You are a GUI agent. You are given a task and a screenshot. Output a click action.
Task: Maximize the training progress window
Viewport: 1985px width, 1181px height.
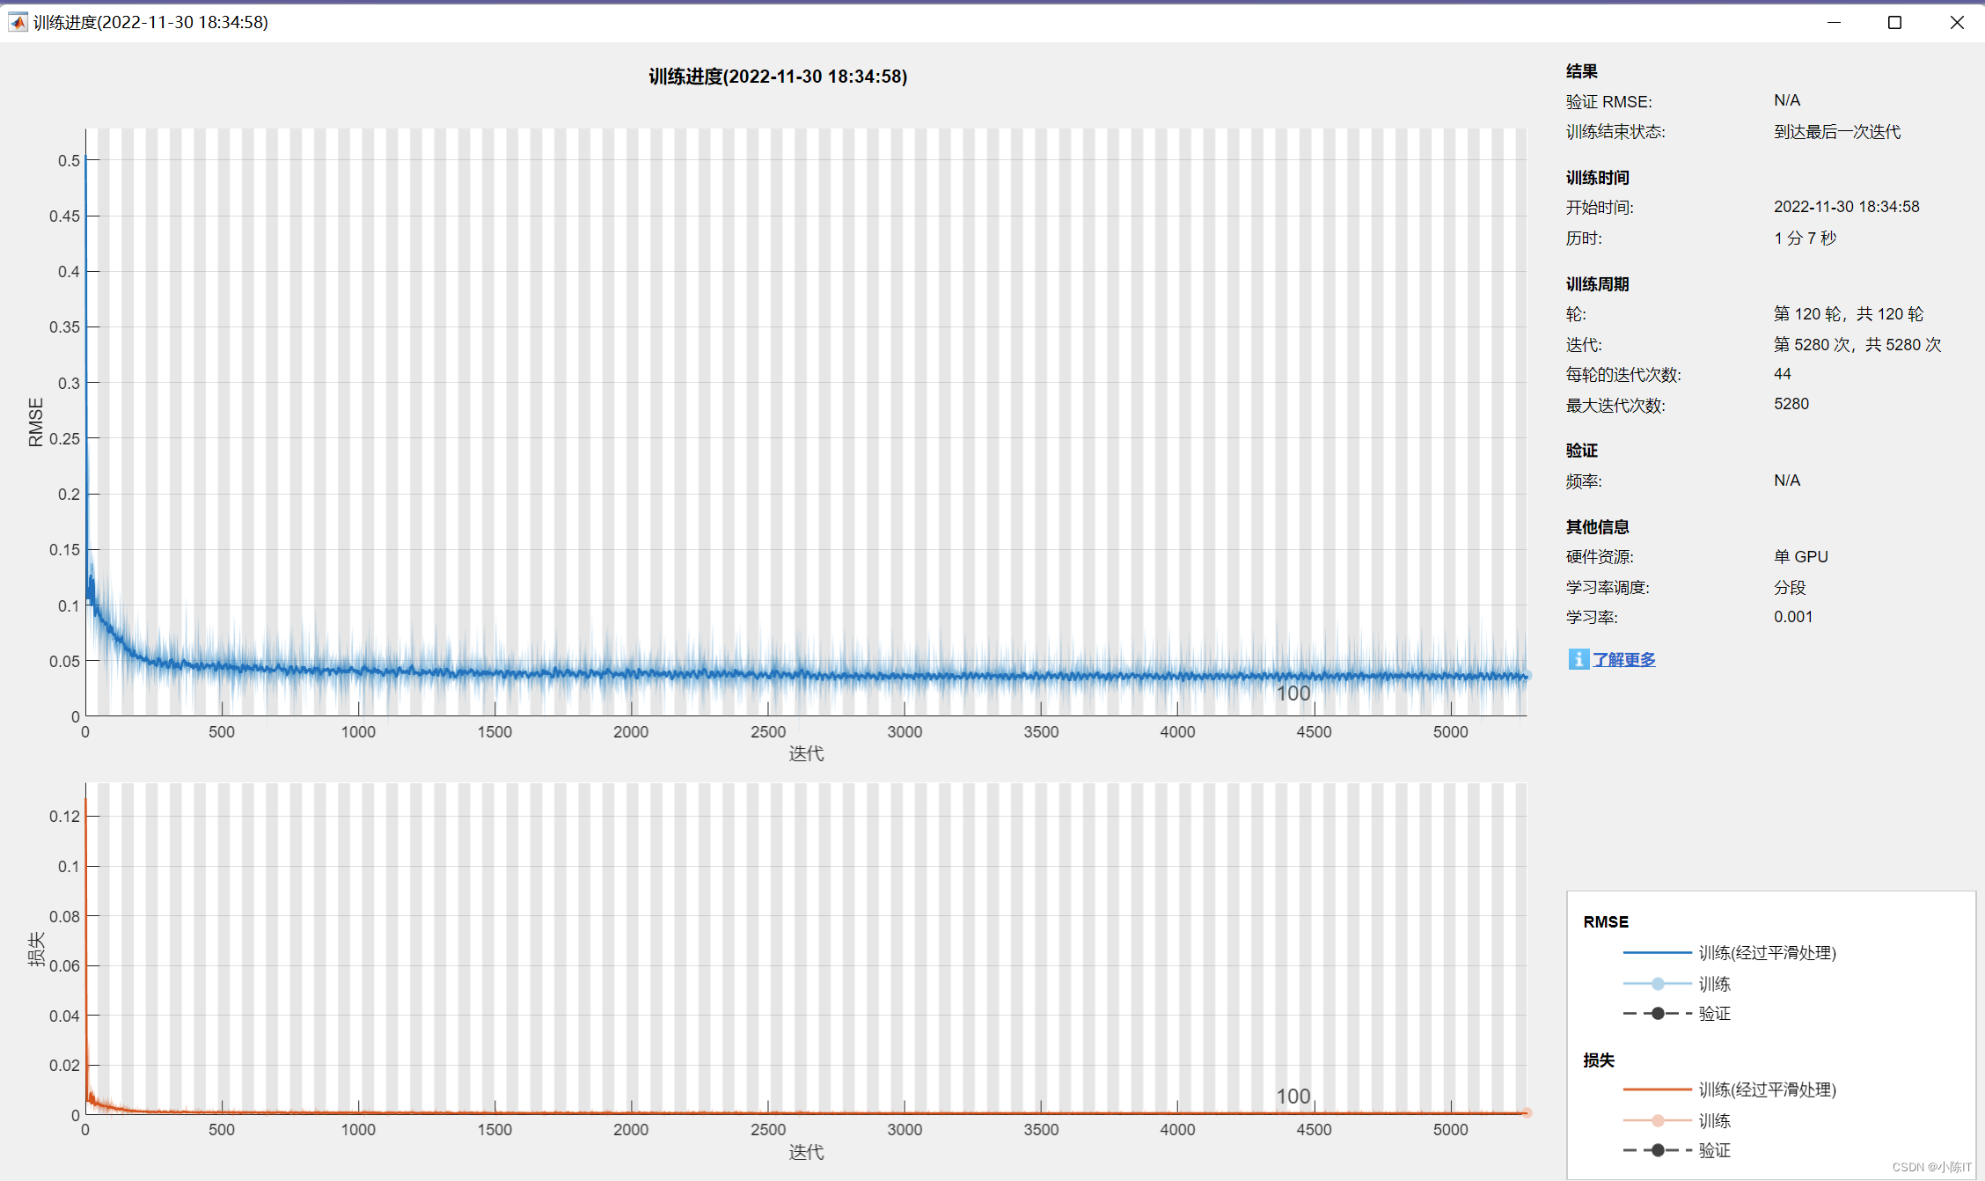tap(1894, 22)
